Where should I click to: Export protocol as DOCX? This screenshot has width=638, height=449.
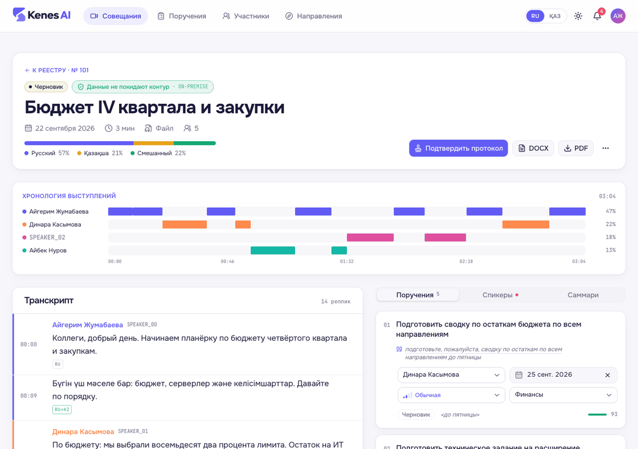pyautogui.click(x=533, y=148)
